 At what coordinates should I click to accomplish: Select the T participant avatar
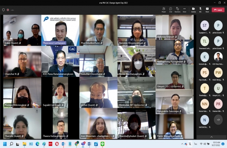coord(205,88)
